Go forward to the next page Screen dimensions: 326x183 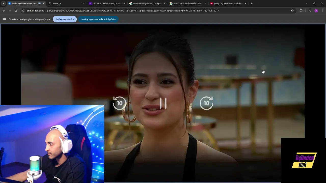[x=10, y=11]
